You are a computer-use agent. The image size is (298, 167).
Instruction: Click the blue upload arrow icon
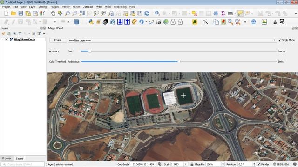click(127, 22)
